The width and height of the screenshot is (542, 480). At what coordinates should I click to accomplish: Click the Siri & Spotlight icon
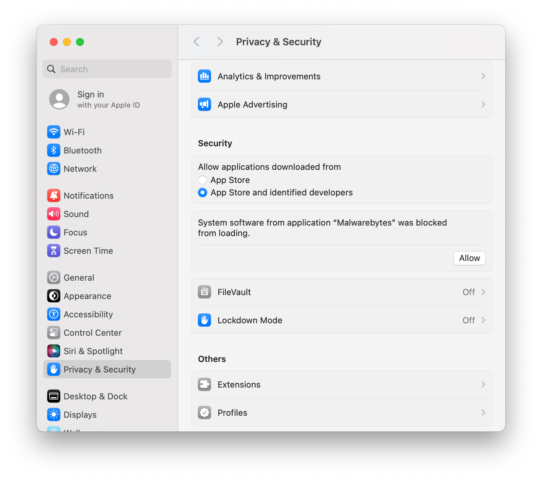click(x=54, y=351)
